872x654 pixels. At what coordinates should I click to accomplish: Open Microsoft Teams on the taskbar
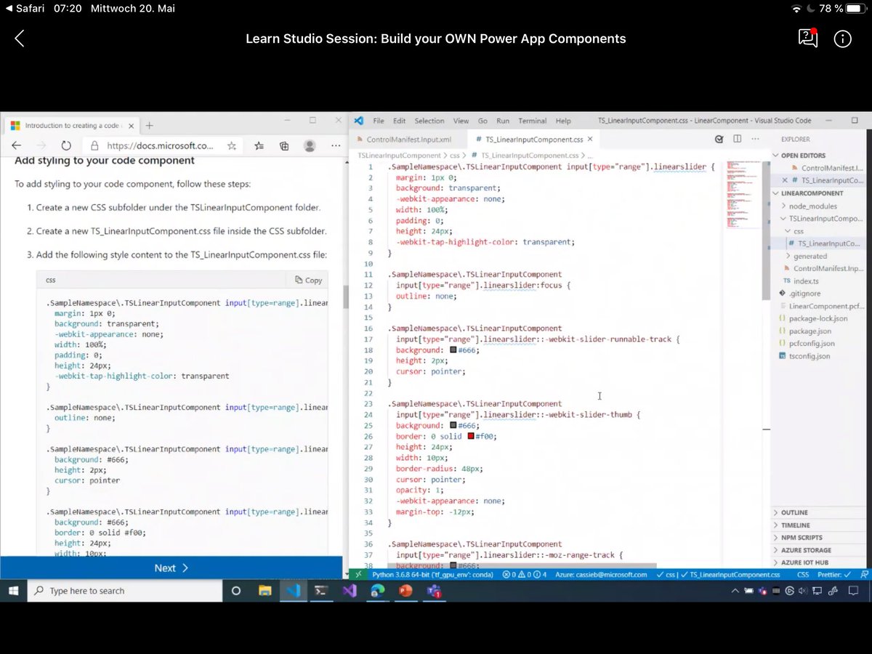pyautogui.click(x=435, y=591)
